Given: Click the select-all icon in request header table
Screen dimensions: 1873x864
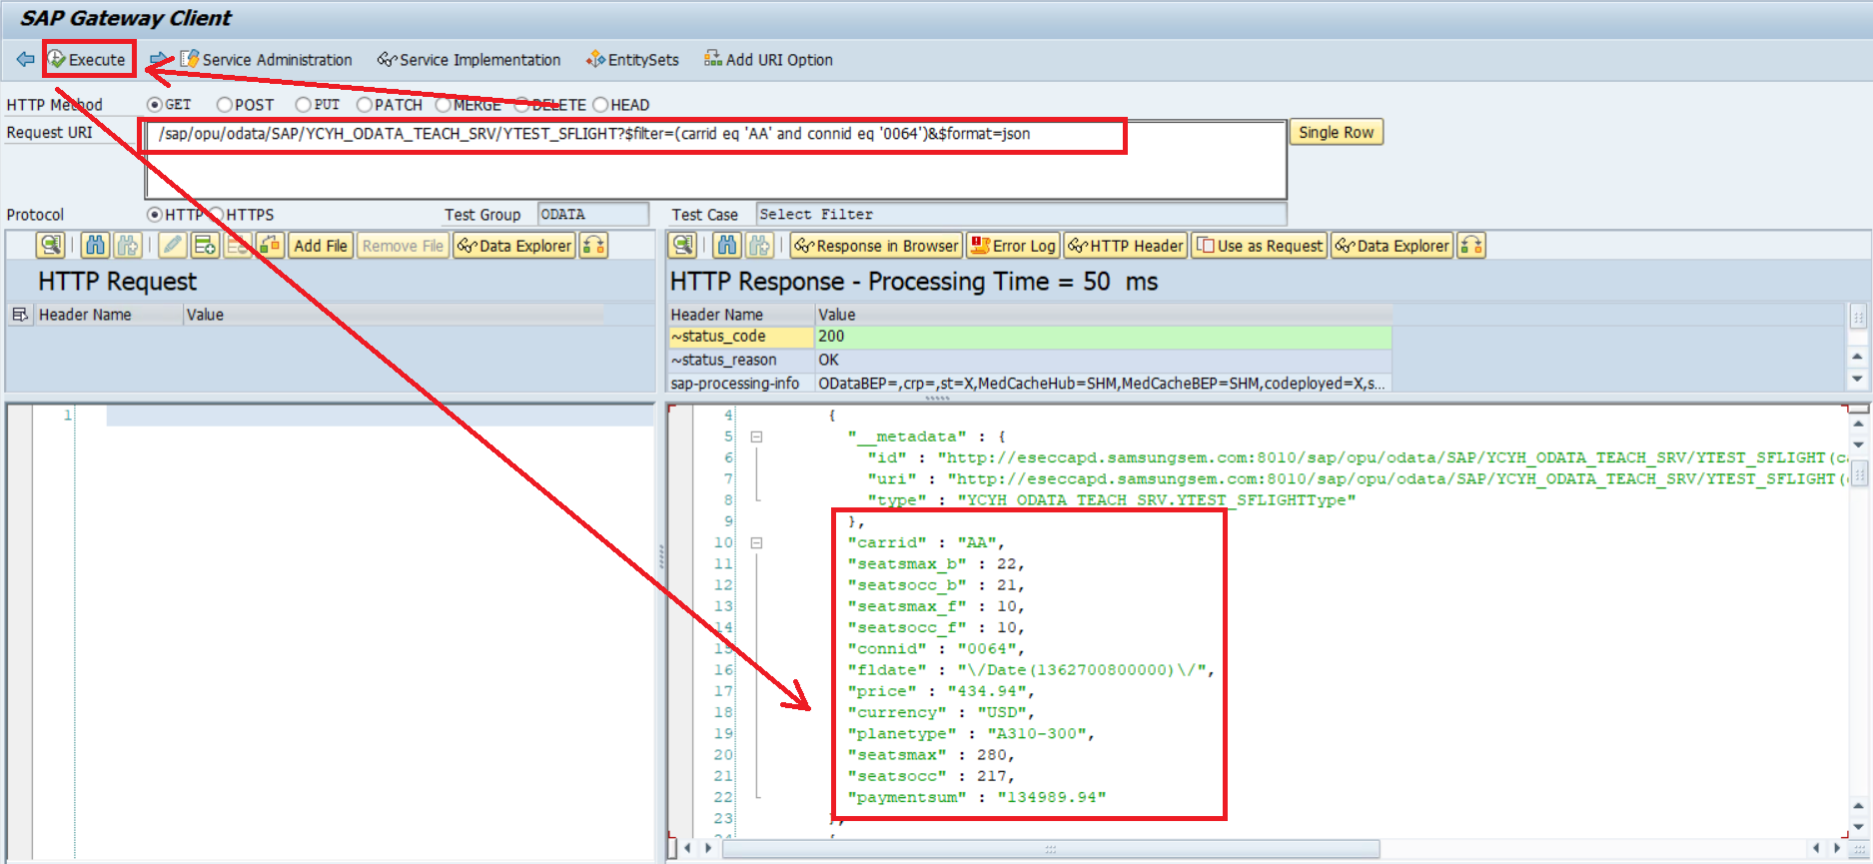Looking at the screenshot, I should [19, 315].
